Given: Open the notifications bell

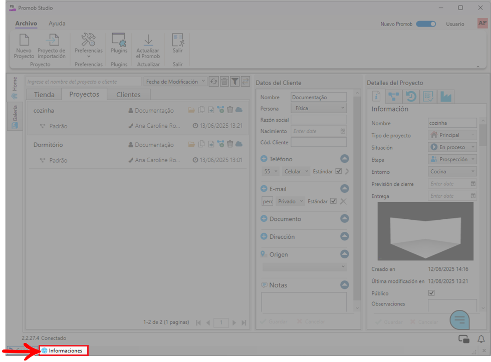Looking at the screenshot, I should point(481,339).
